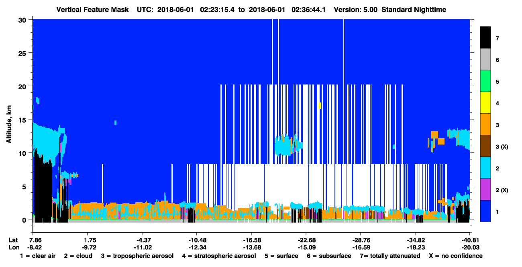Click the blue color swatch labeled 1

tap(485, 211)
